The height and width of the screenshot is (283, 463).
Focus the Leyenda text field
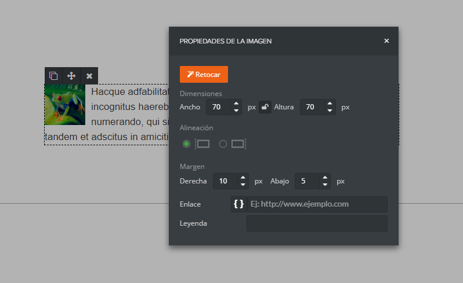(317, 223)
